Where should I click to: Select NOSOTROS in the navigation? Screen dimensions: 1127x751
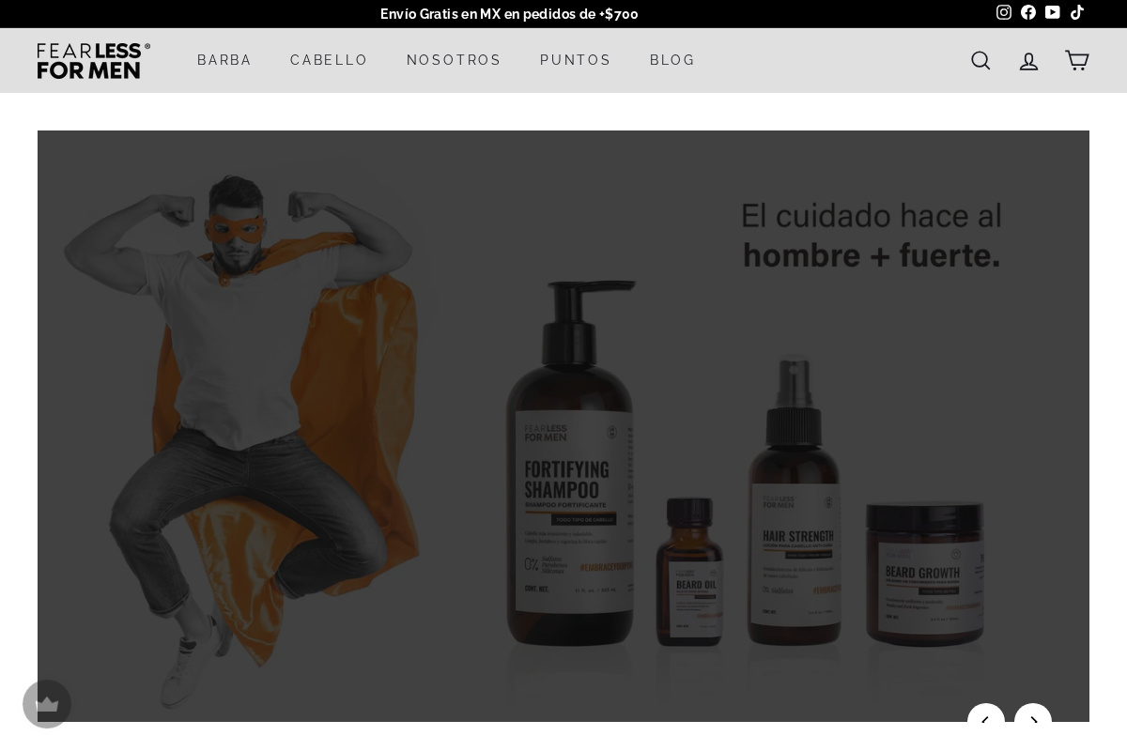point(455,60)
